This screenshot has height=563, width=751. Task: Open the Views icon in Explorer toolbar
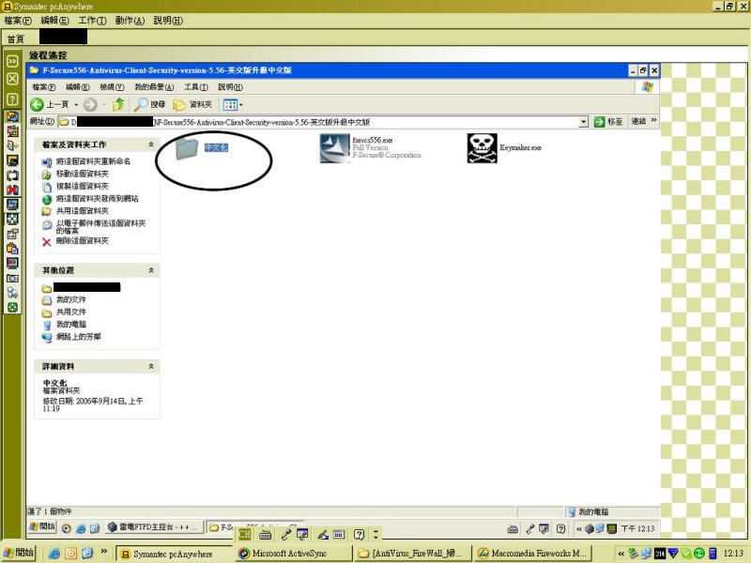[x=230, y=104]
